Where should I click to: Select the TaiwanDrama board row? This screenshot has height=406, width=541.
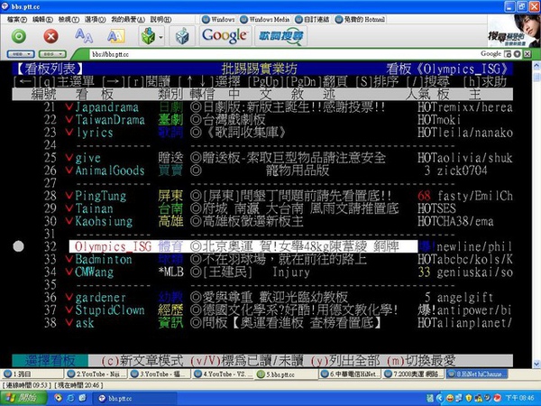point(262,120)
